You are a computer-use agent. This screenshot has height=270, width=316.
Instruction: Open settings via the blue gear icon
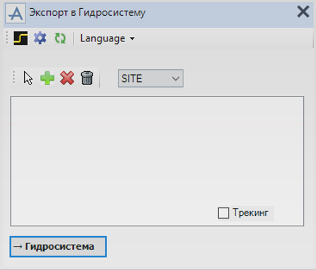[x=40, y=38]
